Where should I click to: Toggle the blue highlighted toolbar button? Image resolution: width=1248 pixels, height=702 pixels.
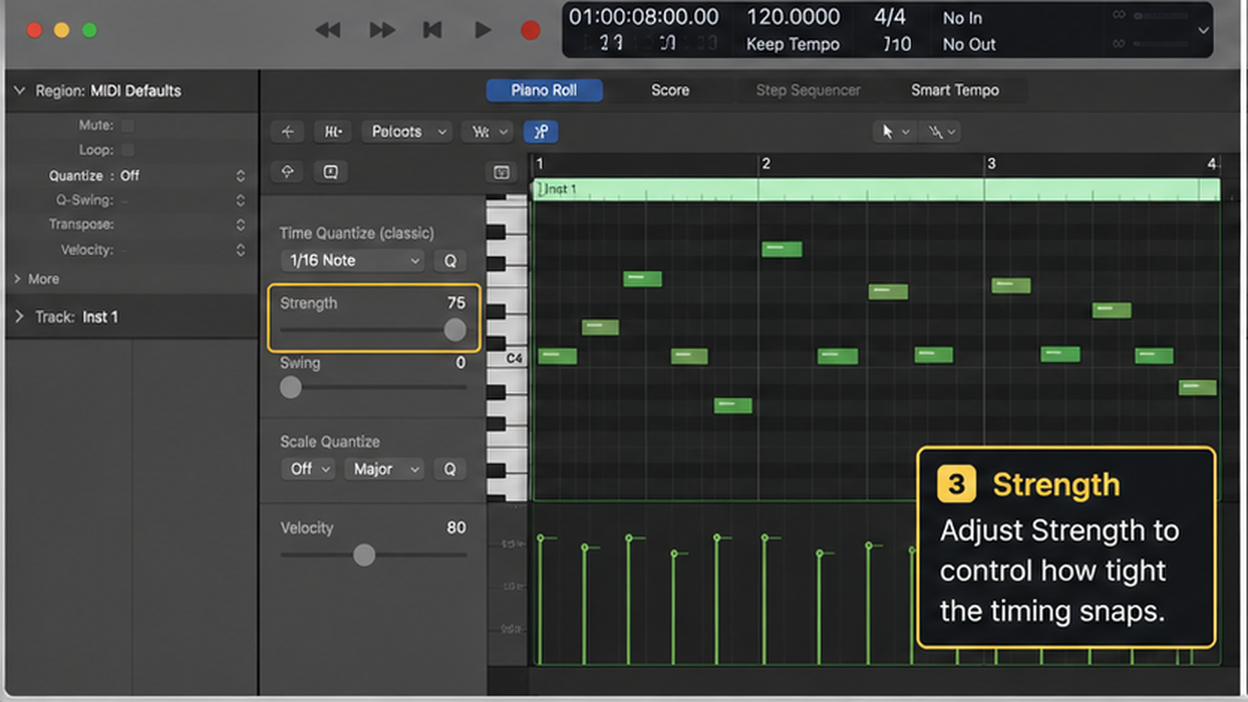click(541, 132)
